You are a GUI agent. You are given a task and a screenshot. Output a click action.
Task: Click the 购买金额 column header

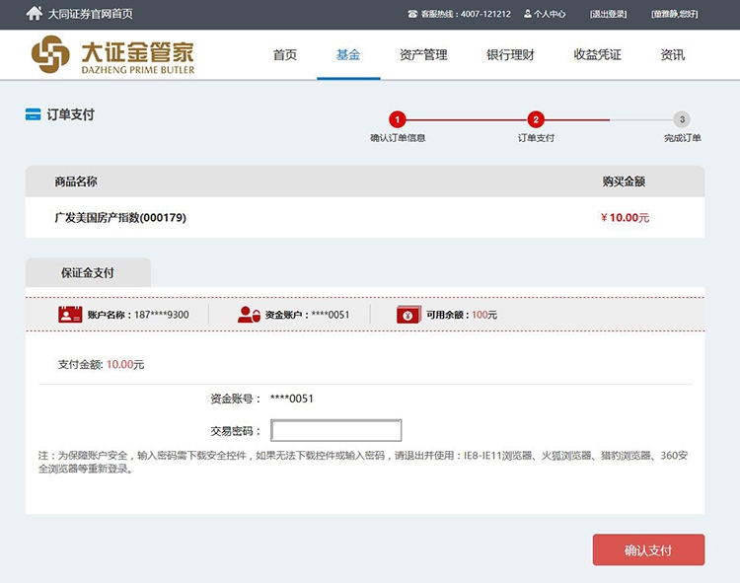click(624, 182)
